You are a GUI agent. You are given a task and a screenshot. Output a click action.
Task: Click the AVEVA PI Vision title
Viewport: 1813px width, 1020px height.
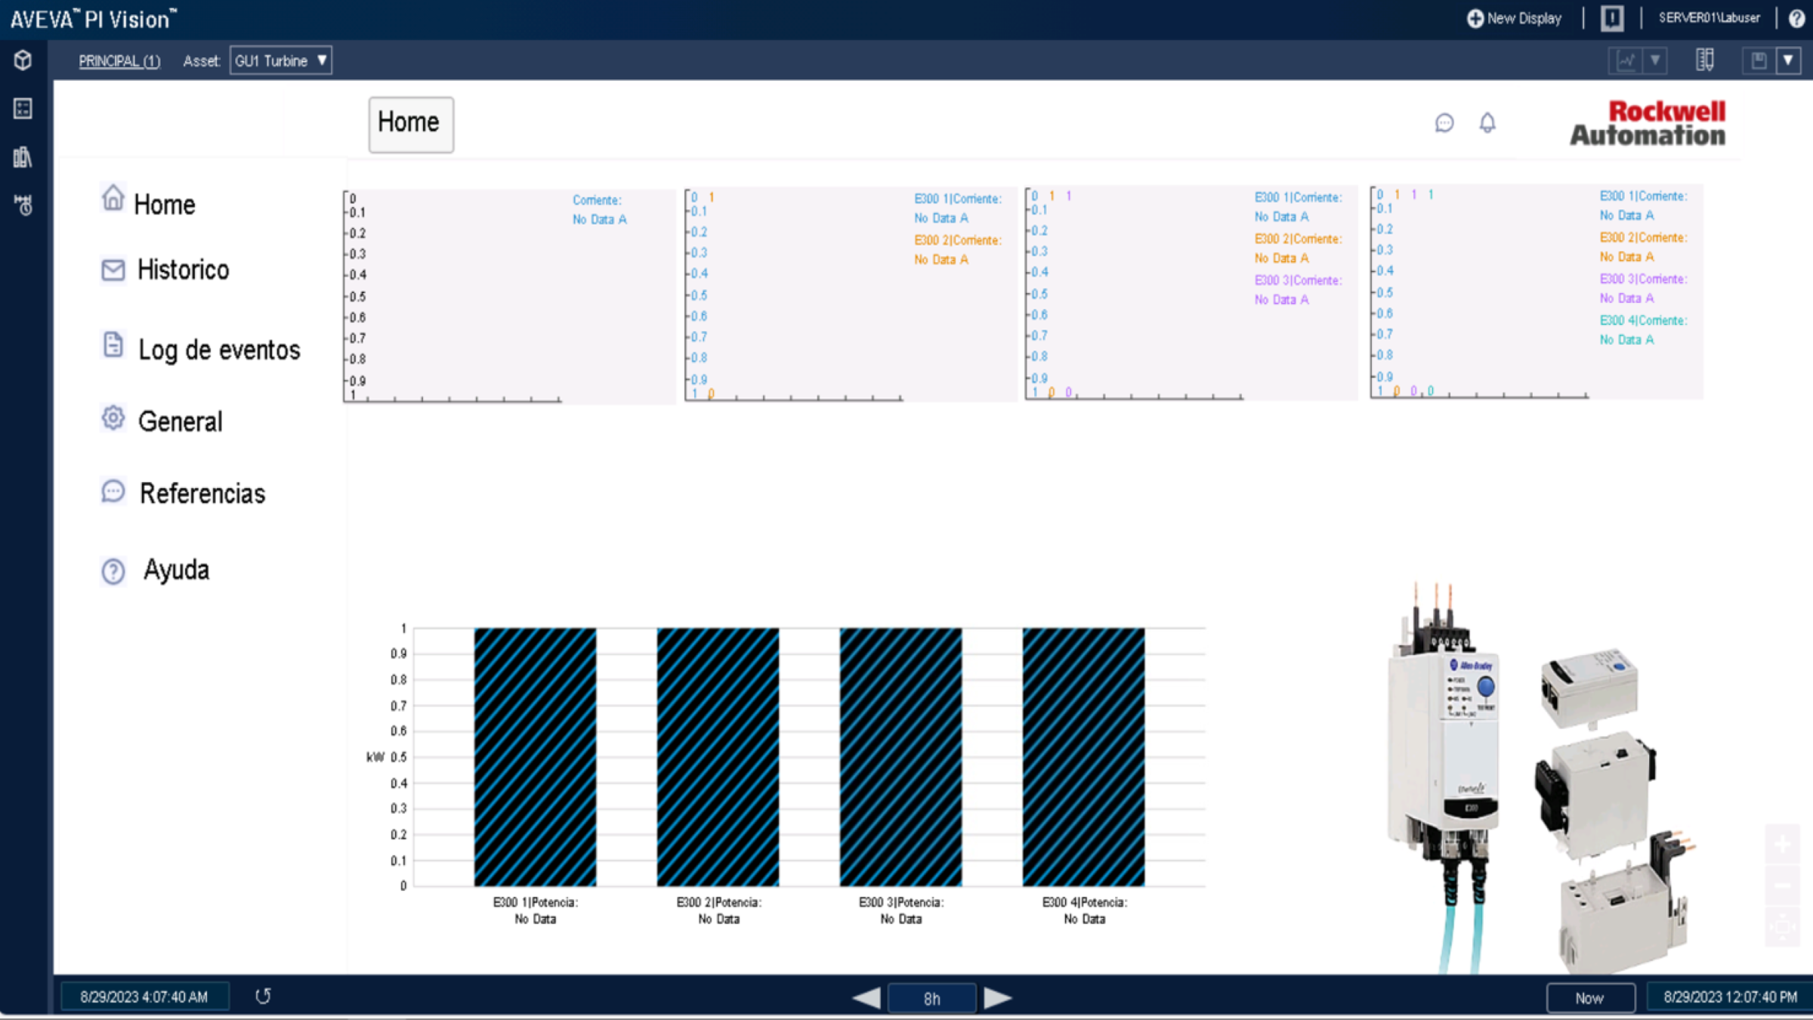tap(93, 19)
